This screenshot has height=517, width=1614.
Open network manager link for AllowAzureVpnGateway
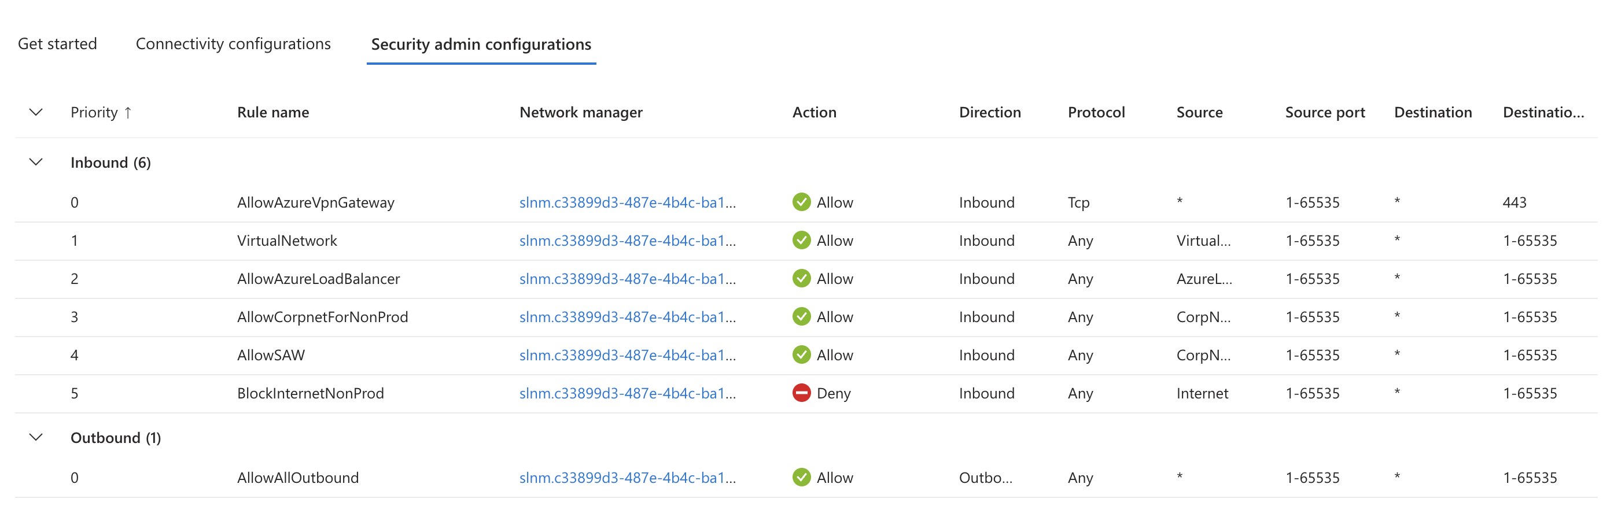pos(627,202)
